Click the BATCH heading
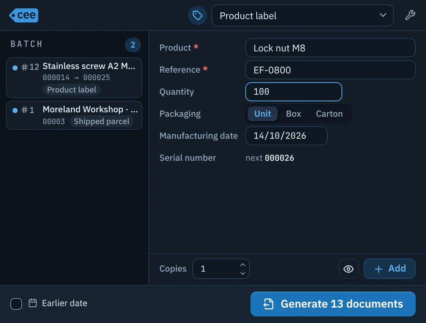Screen dimensions: 426x323 26,44
